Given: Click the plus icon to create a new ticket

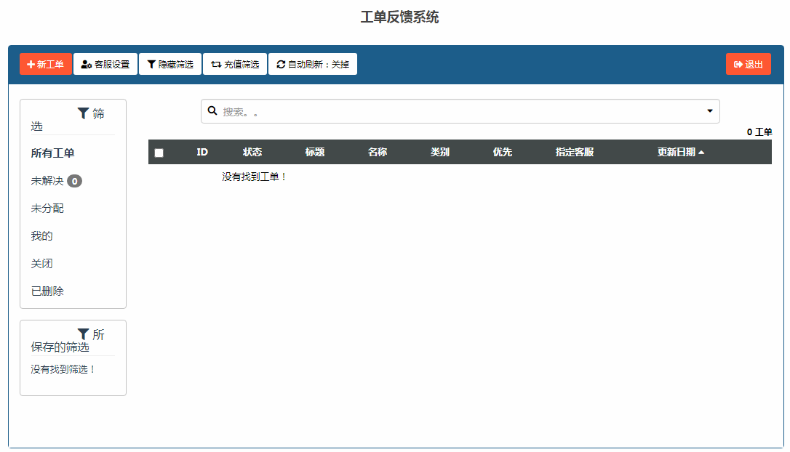Looking at the screenshot, I should 30,64.
